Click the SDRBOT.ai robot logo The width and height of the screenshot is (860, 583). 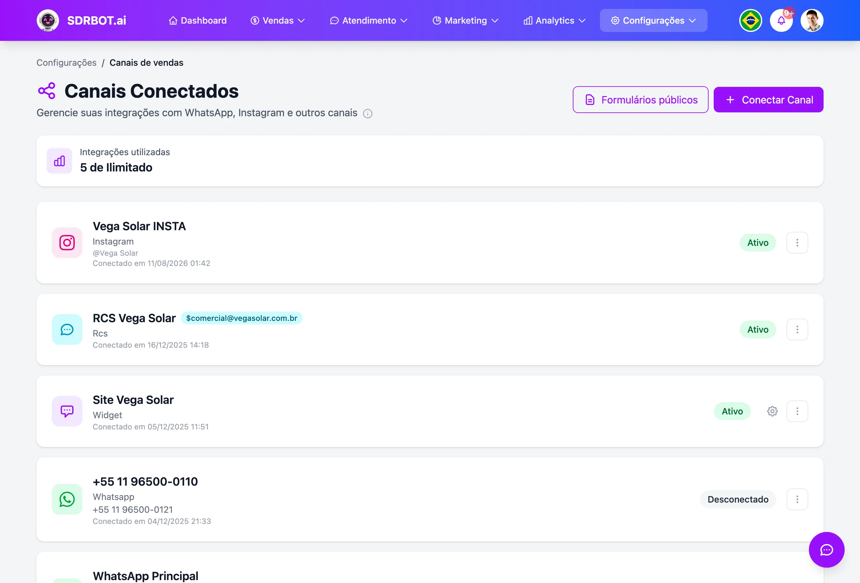pos(48,20)
